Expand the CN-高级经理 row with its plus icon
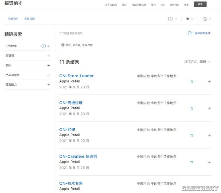 click(209, 108)
